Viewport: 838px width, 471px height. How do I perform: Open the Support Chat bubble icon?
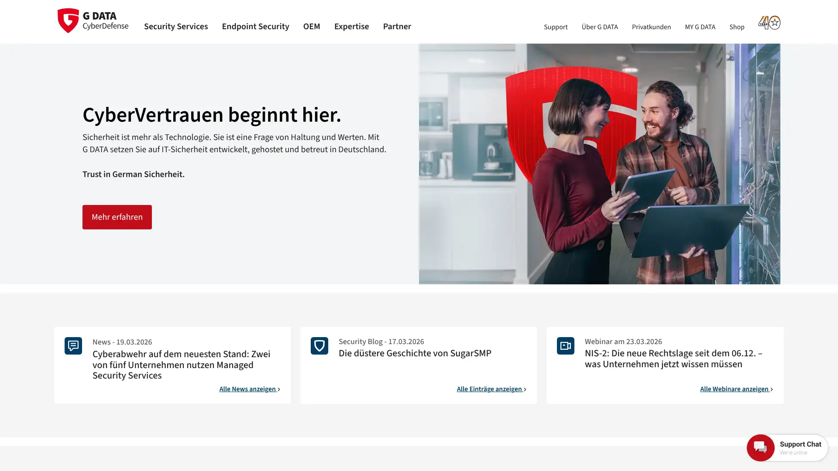click(760, 447)
